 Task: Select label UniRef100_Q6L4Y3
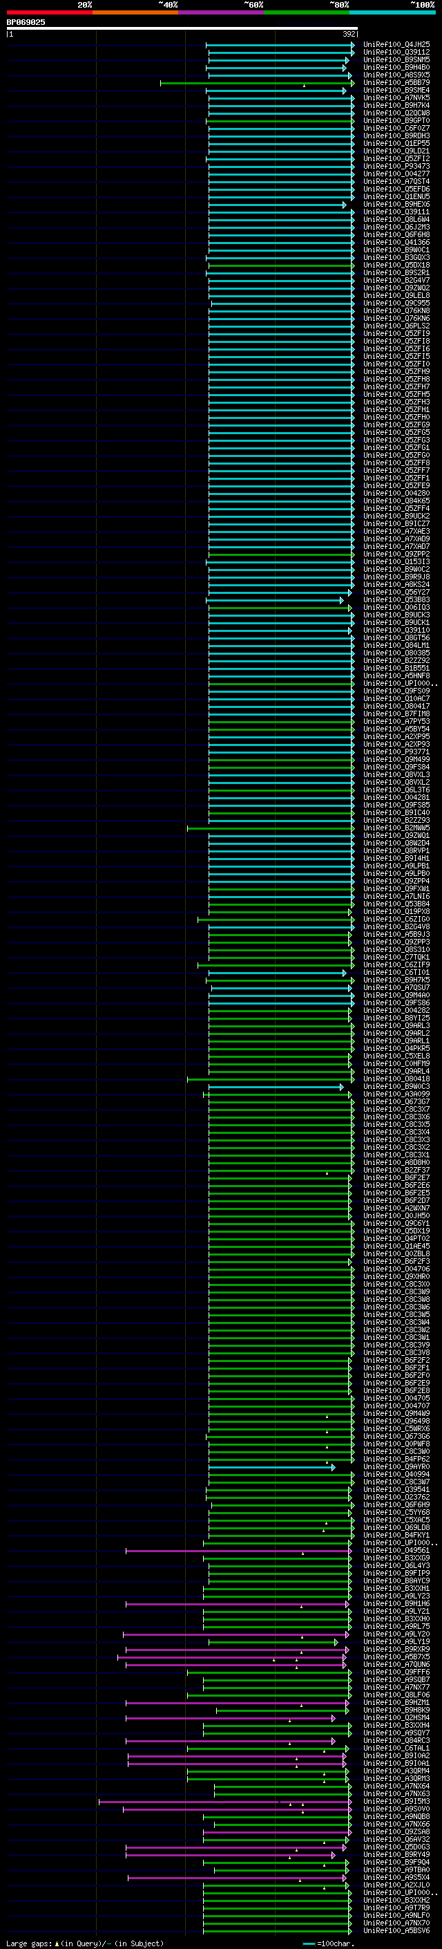point(396,1565)
